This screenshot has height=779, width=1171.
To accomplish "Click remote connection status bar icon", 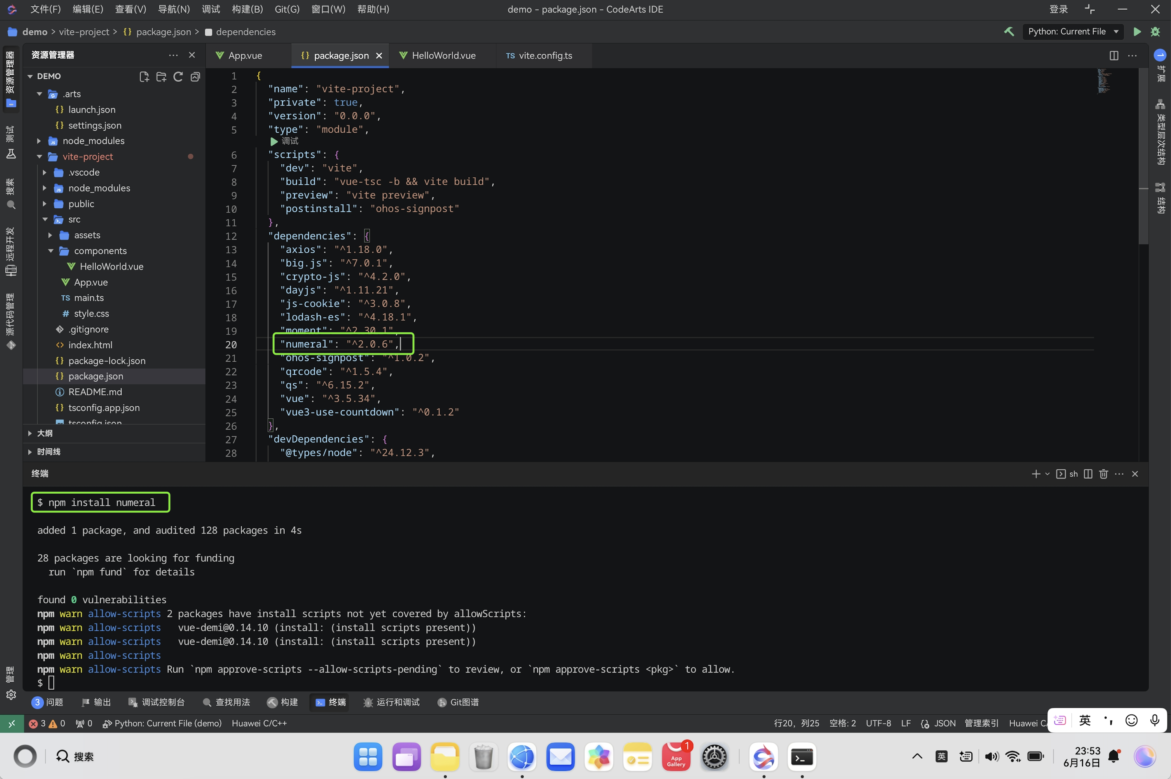I will pyautogui.click(x=11, y=723).
